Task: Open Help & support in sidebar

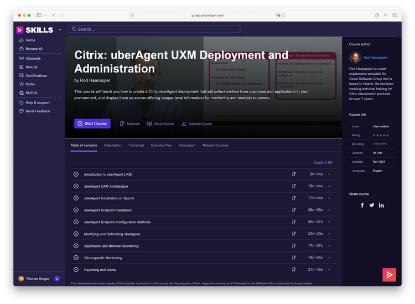Action: coord(34,102)
